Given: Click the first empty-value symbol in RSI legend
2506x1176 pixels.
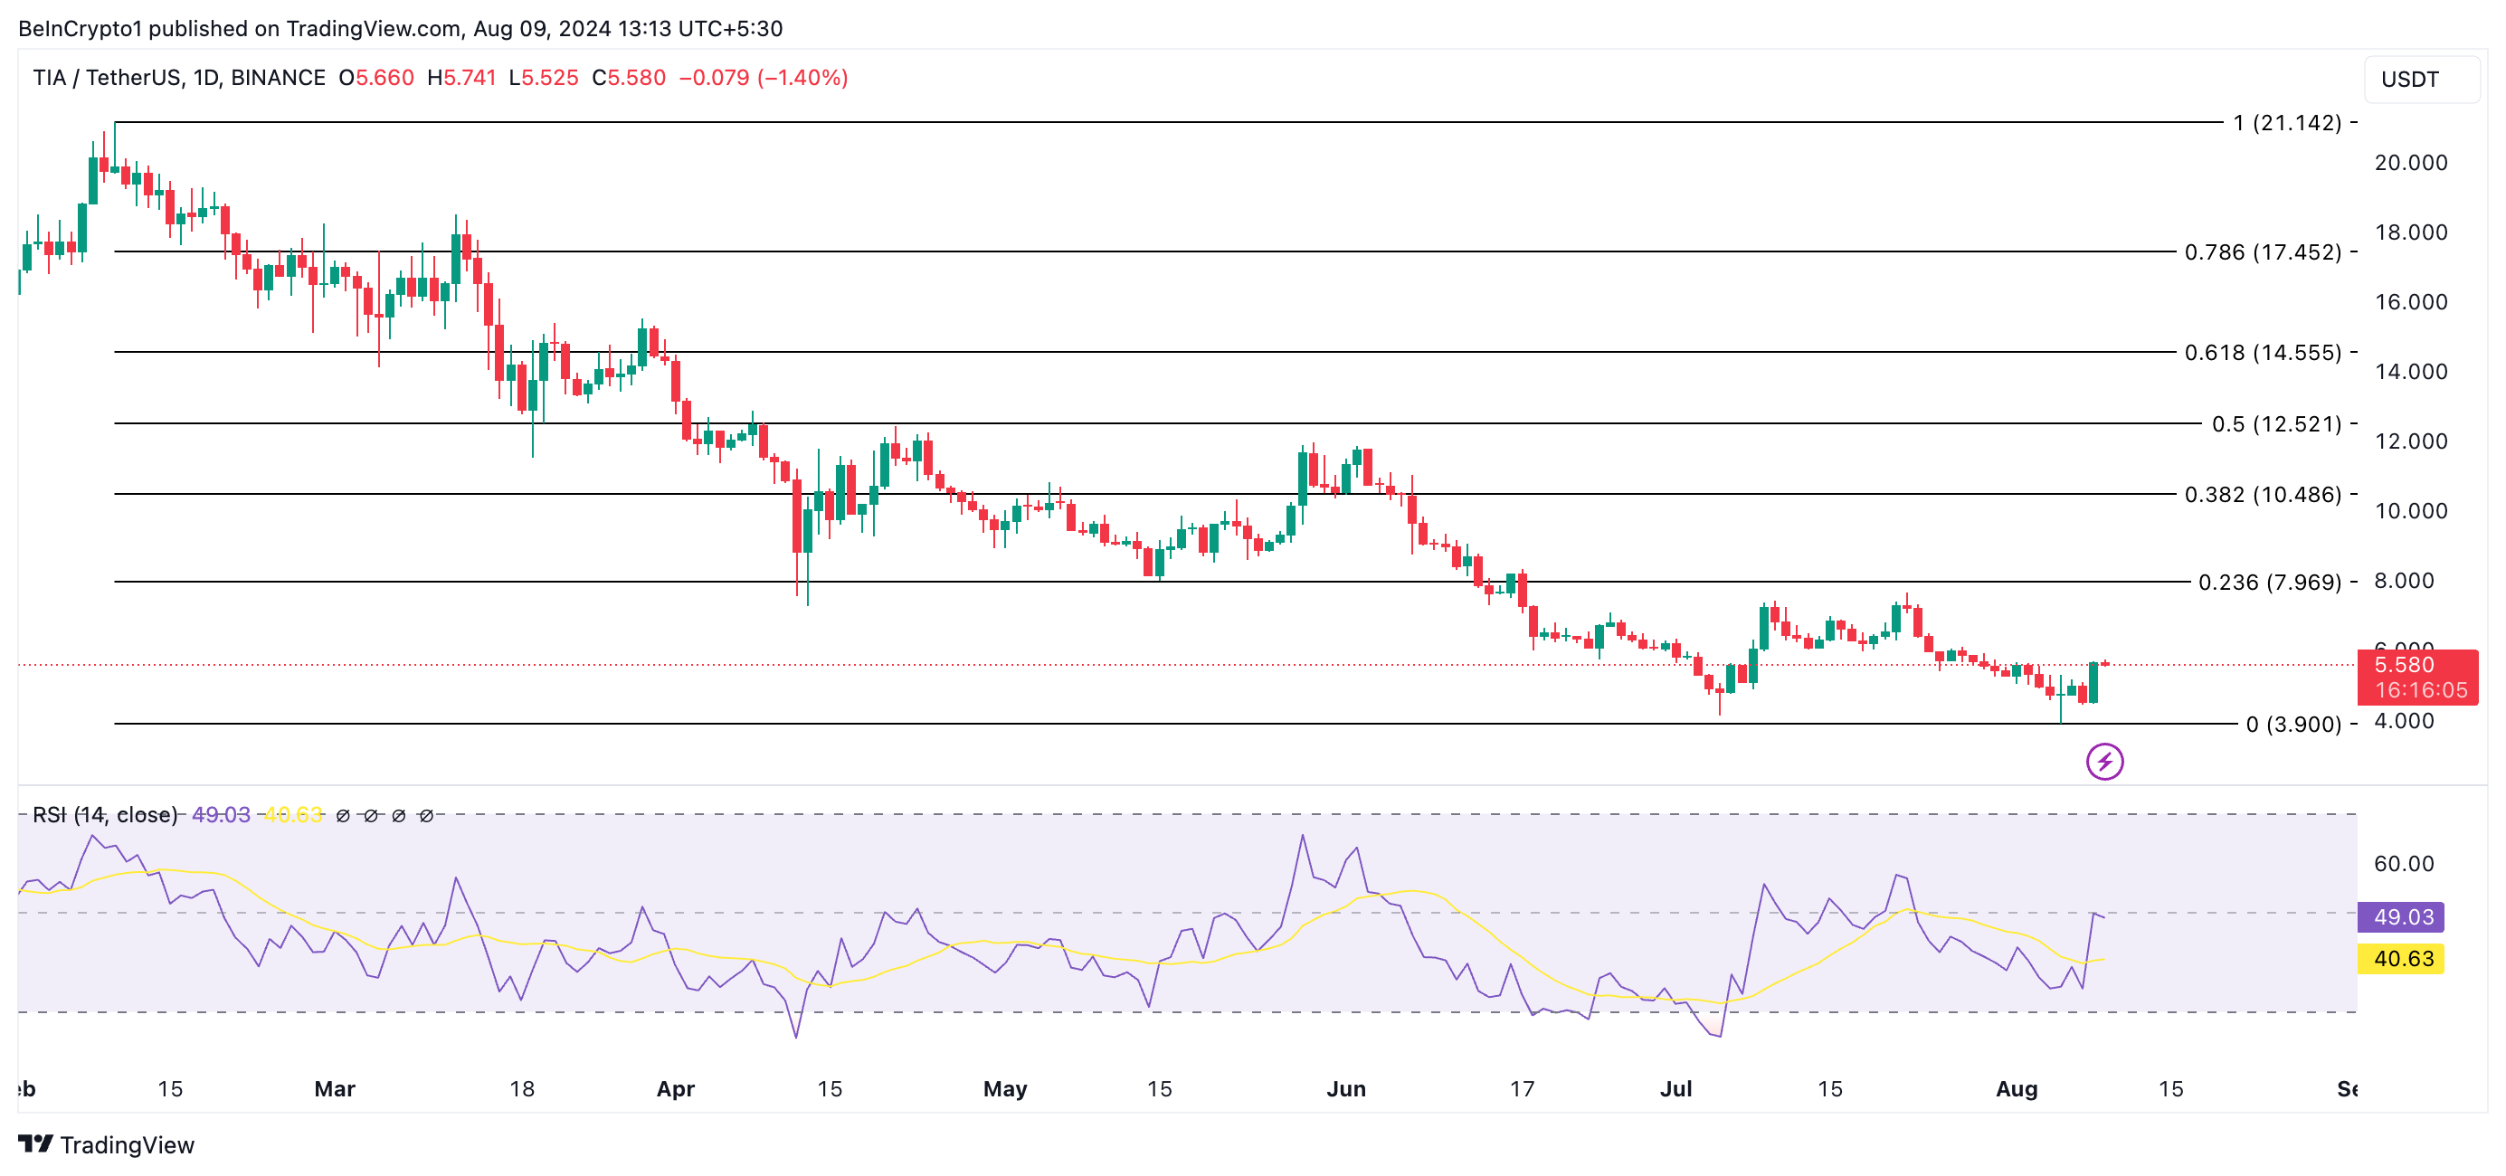Looking at the screenshot, I should pyautogui.click(x=343, y=815).
